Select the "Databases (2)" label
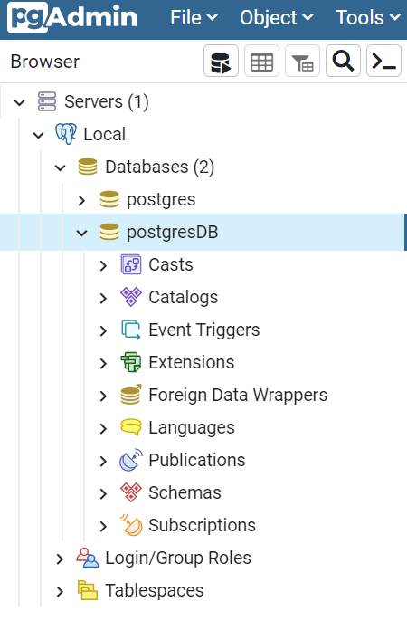The height and width of the screenshot is (640, 407). (159, 167)
